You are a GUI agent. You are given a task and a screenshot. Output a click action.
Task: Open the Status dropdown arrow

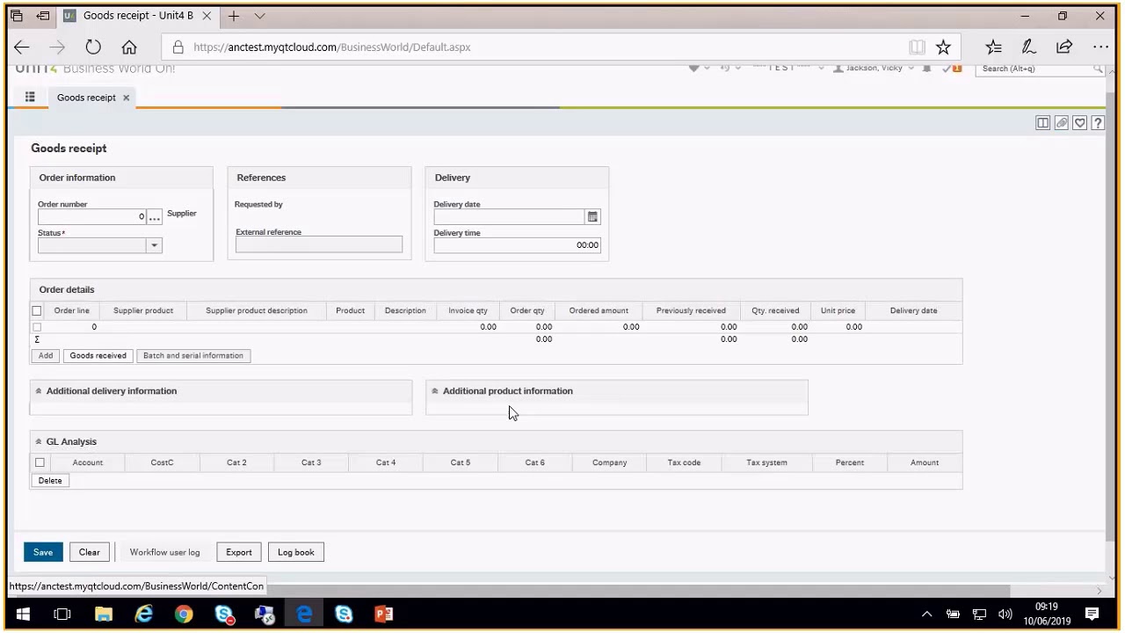tap(155, 245)
